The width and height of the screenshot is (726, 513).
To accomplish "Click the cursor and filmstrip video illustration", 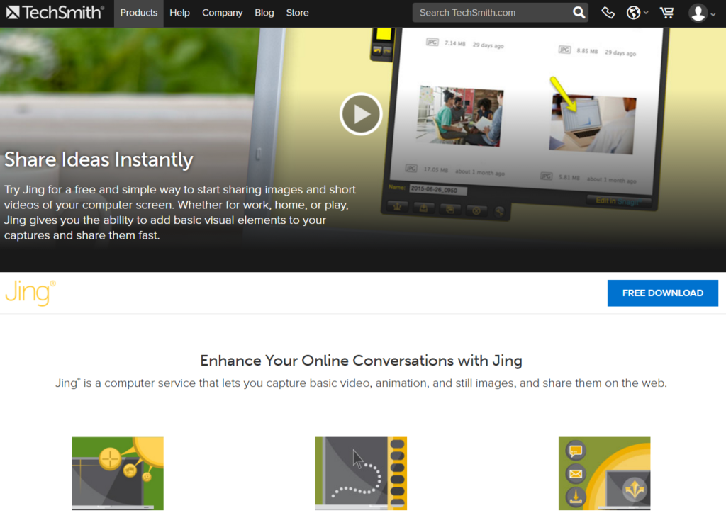I will point(361,474).
